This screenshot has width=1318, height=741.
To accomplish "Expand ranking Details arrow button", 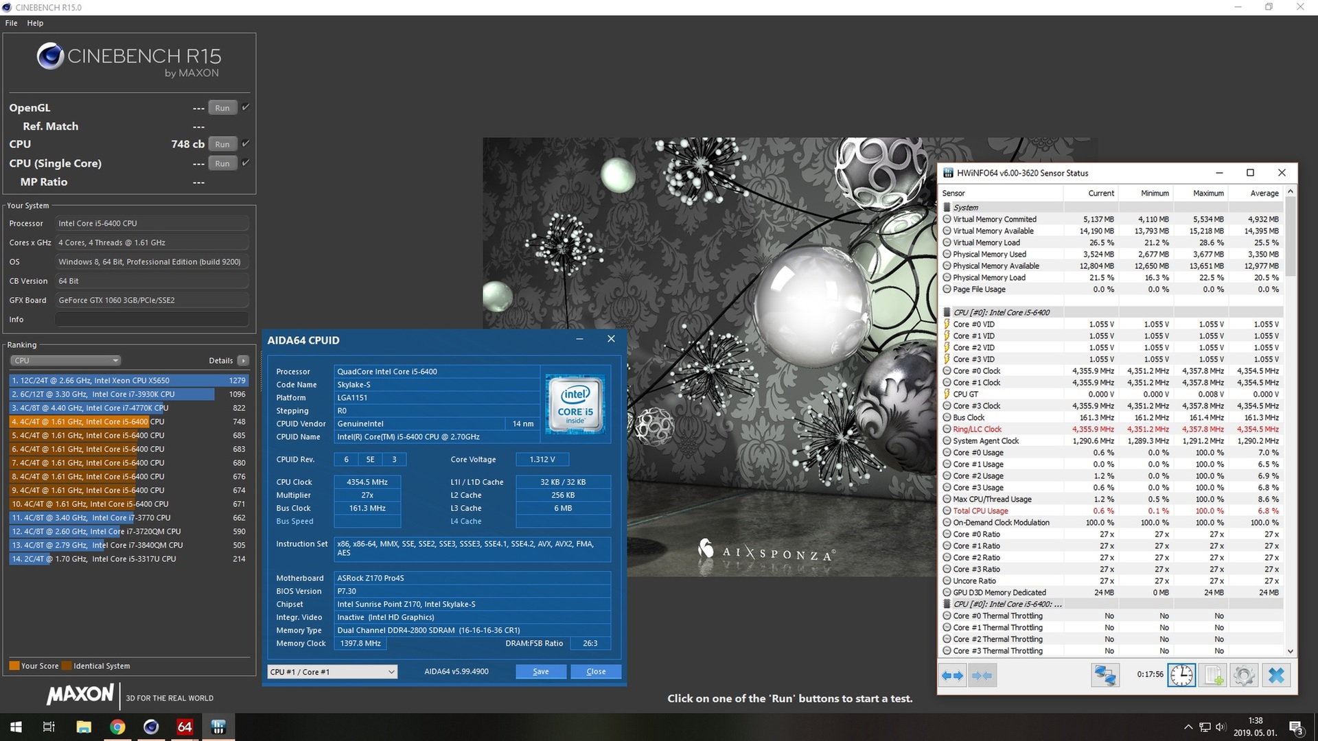I will (243, 360).
